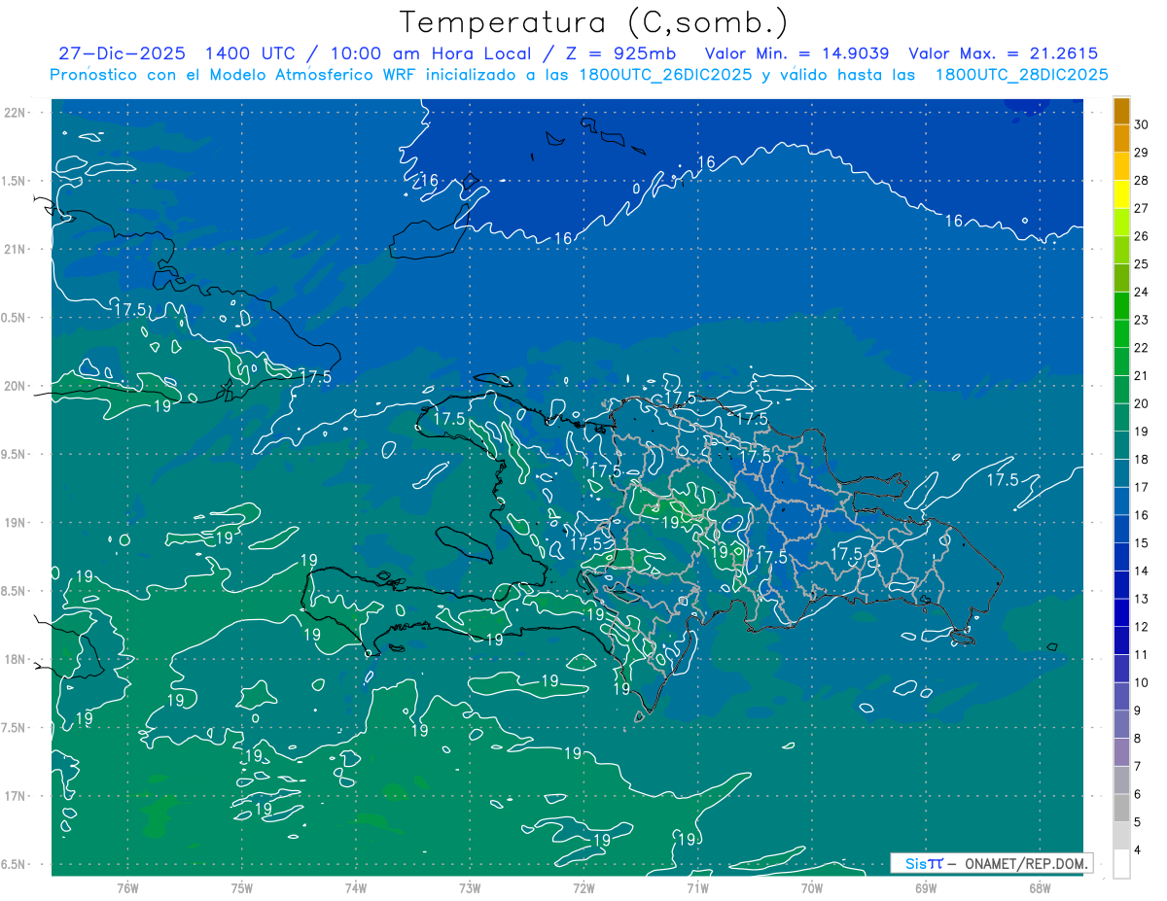1167x901 pixels.
Task: Click the colorbar scale label "30"
Action: pyautogui.click(x=1141, y=125)
